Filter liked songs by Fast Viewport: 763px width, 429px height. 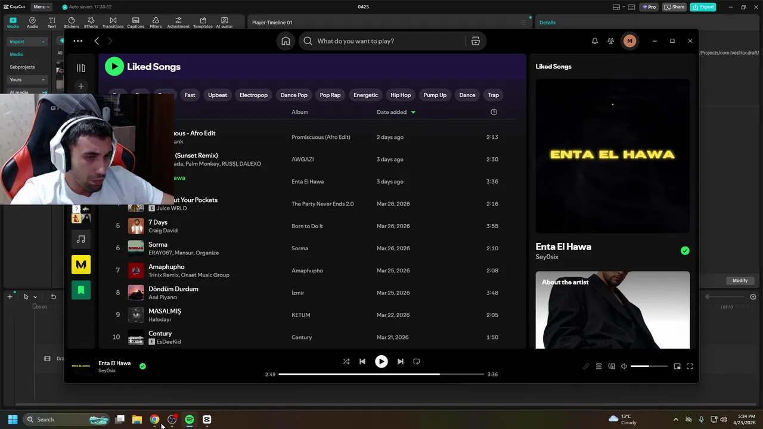pos(190,95)
